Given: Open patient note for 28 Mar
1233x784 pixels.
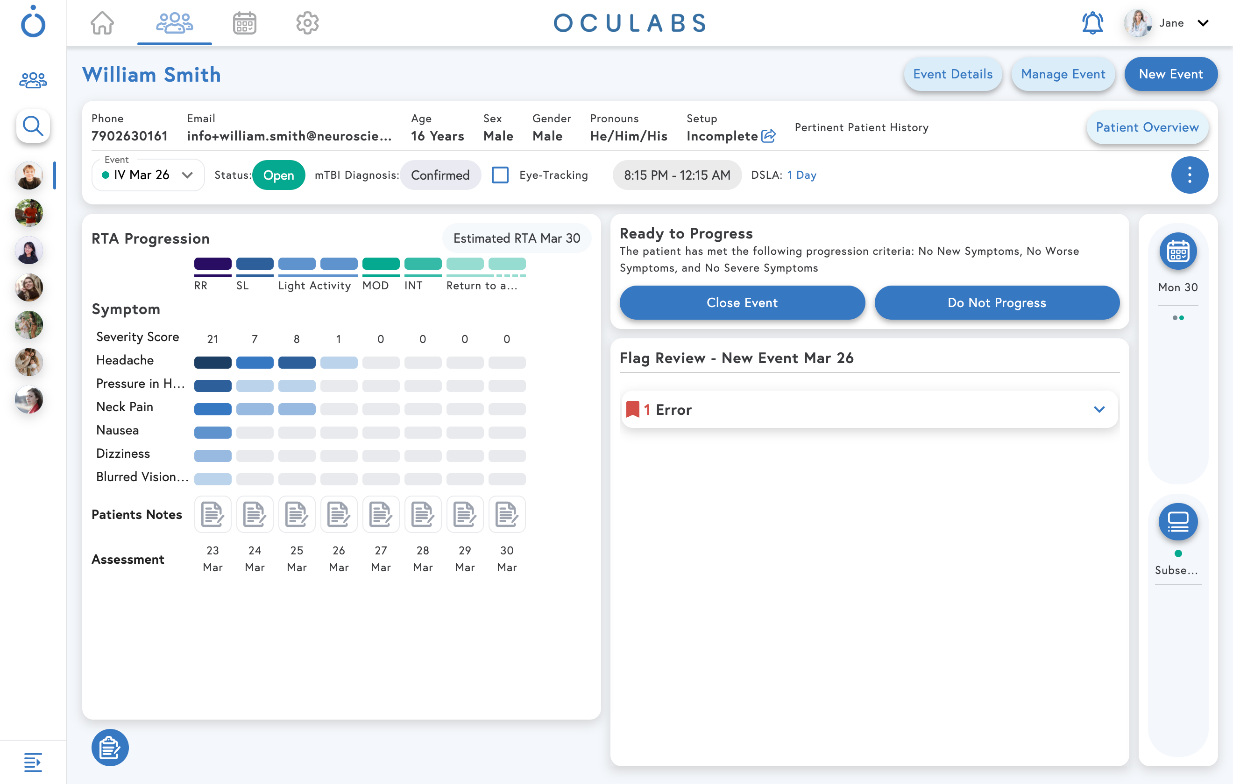Looking at the screenshot, I should click(422, 514).
